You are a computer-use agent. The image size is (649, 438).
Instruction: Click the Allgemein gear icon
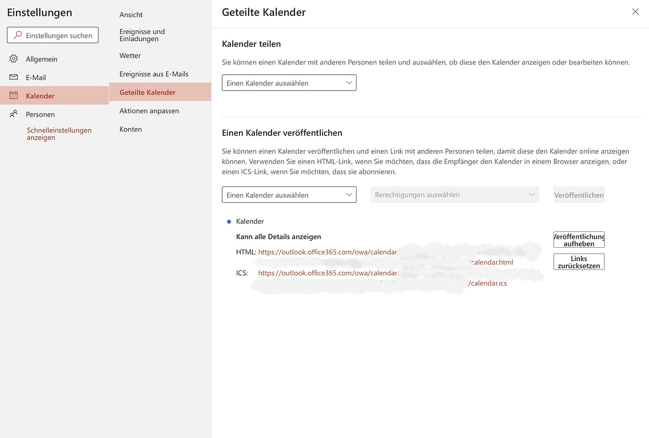click(x=14, y=59)
